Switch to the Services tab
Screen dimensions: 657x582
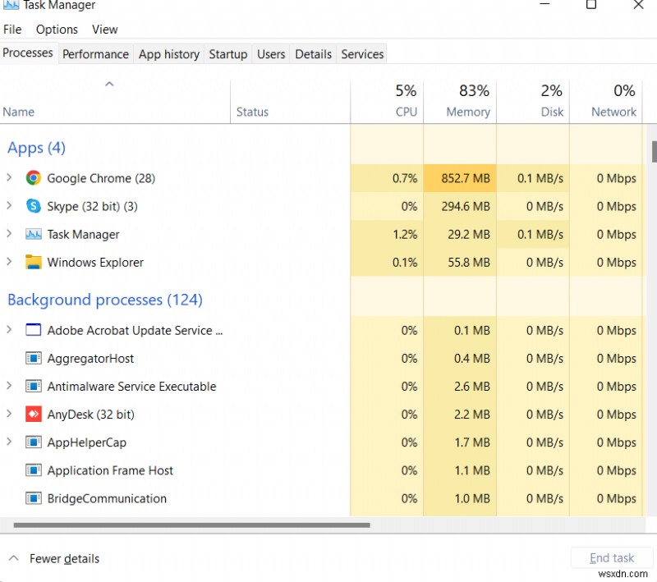click(361, 54)
